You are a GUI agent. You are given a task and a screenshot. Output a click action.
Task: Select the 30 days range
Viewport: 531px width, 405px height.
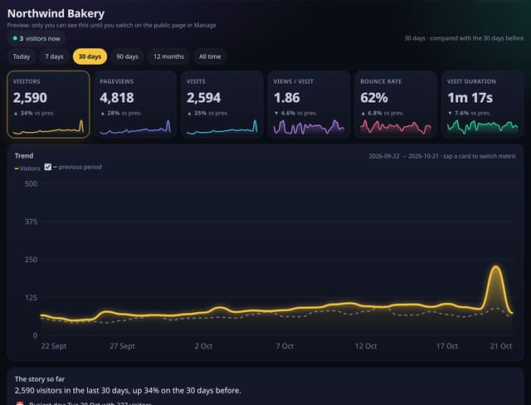pyautogui.click(x=90, y=56)
